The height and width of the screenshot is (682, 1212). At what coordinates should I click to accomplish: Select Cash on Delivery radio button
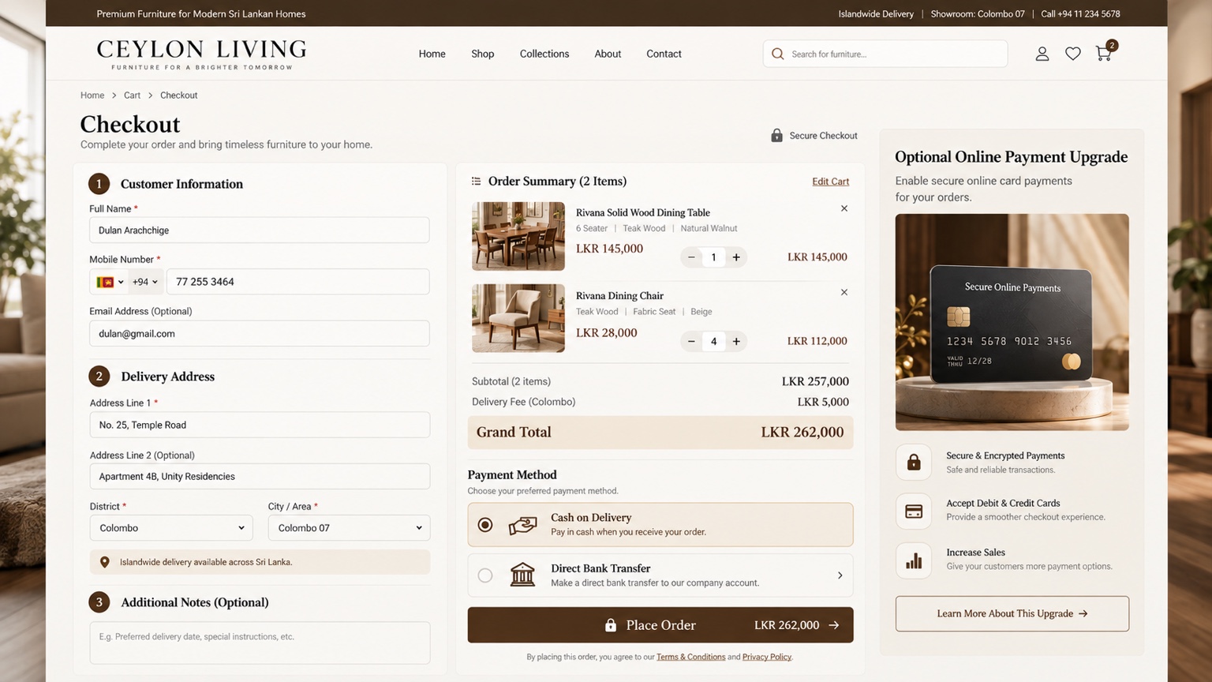pyautogui.click(x=485, y=524)
